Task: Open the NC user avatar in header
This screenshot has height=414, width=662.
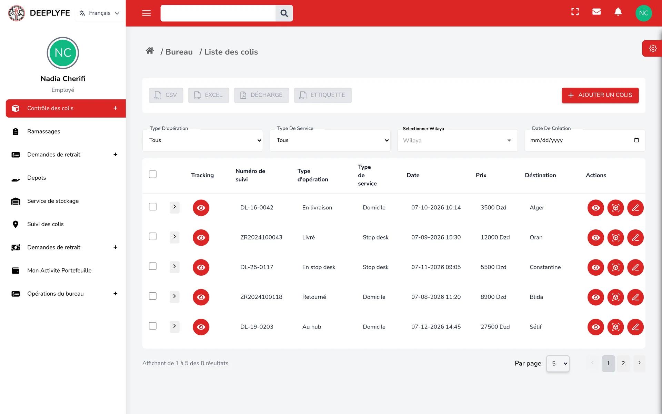Action: [x=643, y=13]
